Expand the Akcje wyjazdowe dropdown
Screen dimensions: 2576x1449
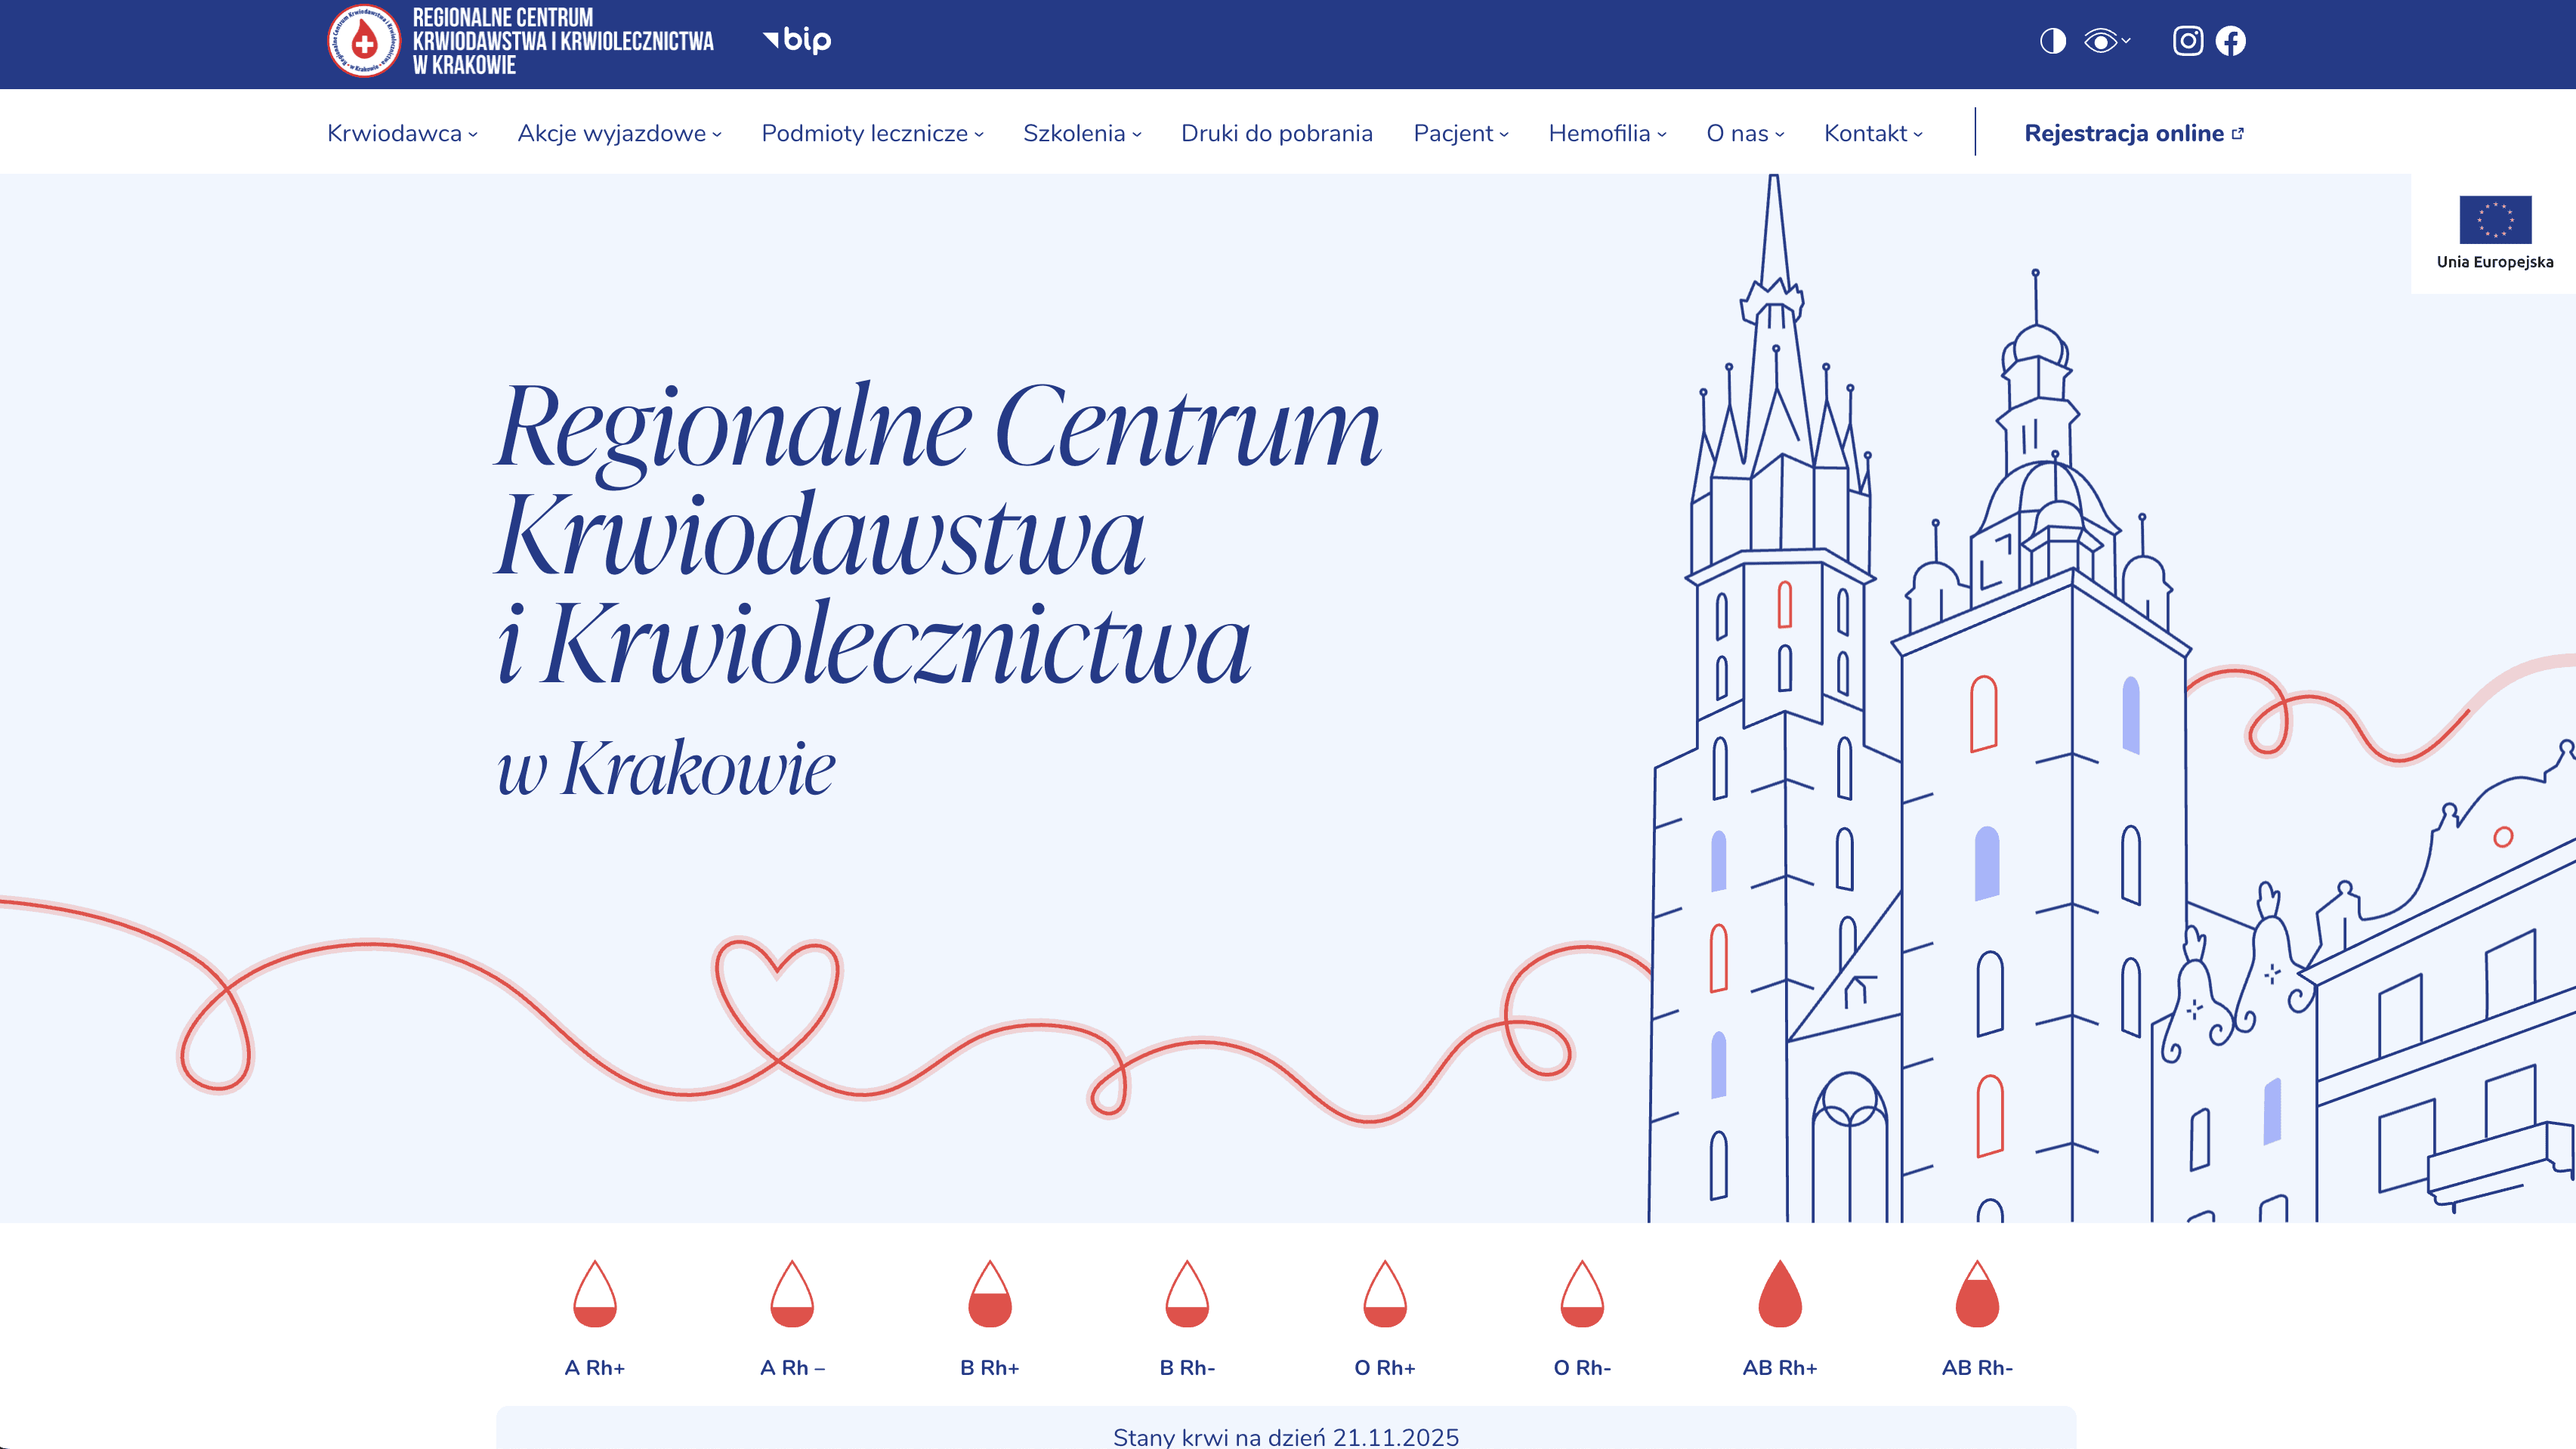pos(619,134)
